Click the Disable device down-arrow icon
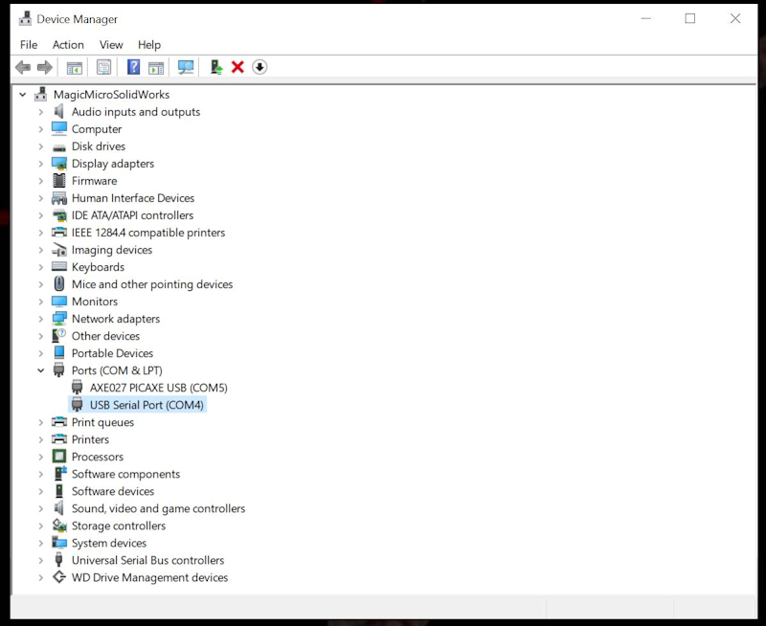 259,67
